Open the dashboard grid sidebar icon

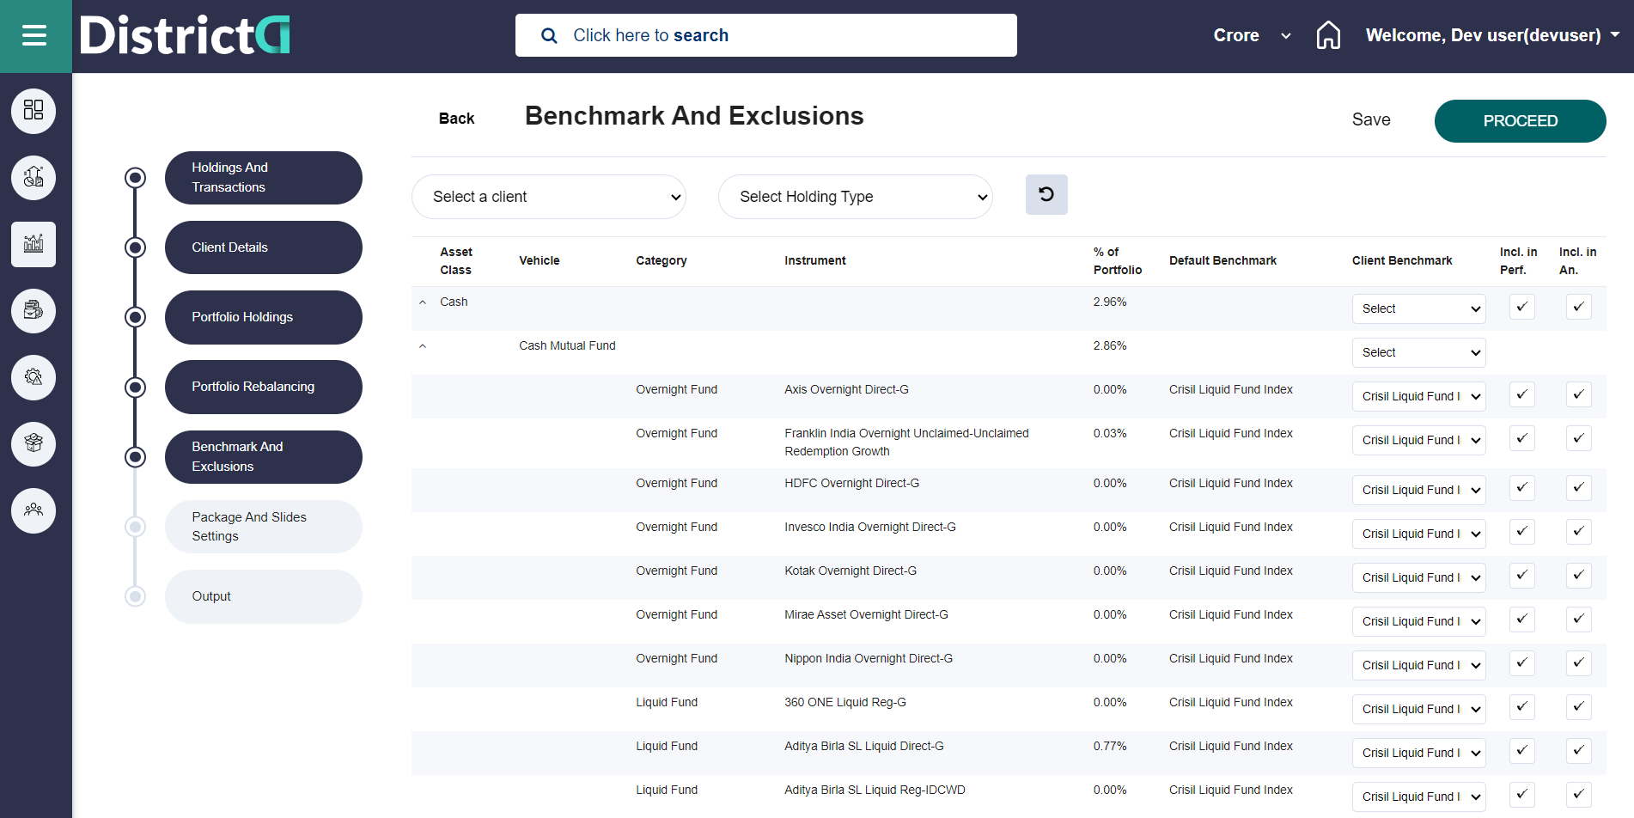(34, 111)
